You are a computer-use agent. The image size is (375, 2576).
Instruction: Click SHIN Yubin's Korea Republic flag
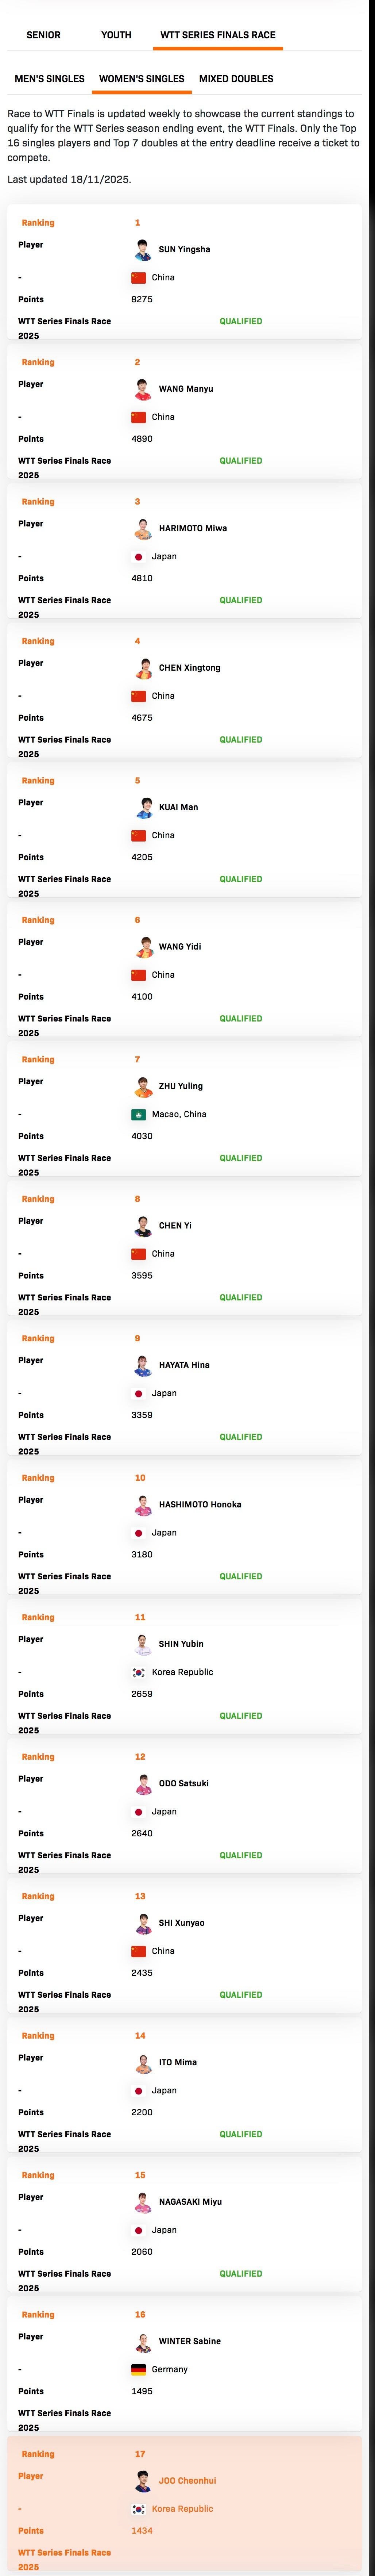pos(139,1672)
